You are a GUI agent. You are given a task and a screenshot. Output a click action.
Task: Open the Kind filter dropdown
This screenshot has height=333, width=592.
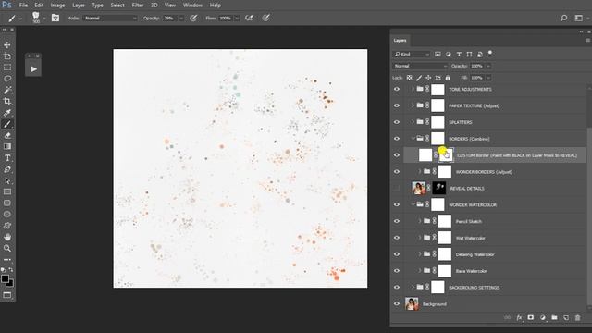coord(412,55)
